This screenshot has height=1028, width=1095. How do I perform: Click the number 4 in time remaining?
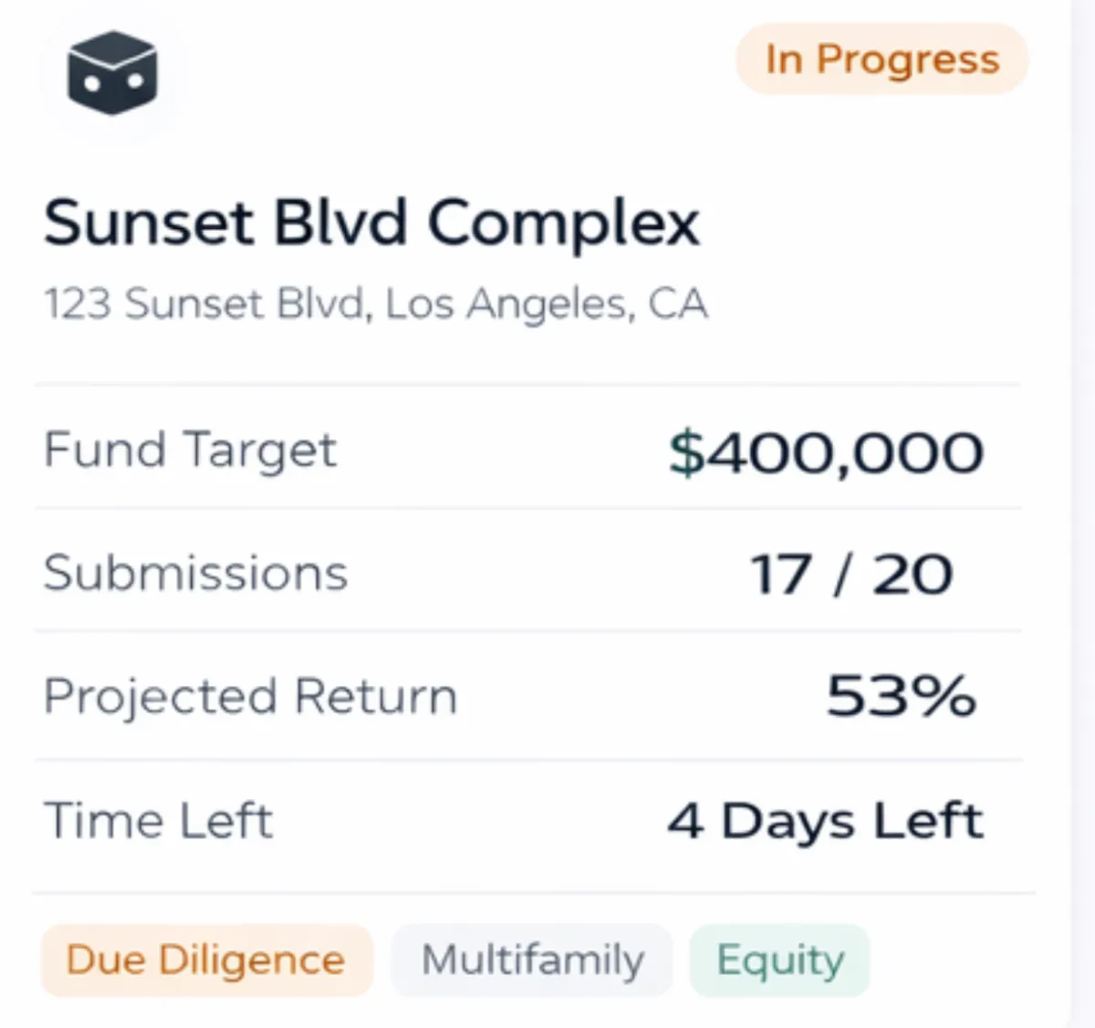point(685,820)
